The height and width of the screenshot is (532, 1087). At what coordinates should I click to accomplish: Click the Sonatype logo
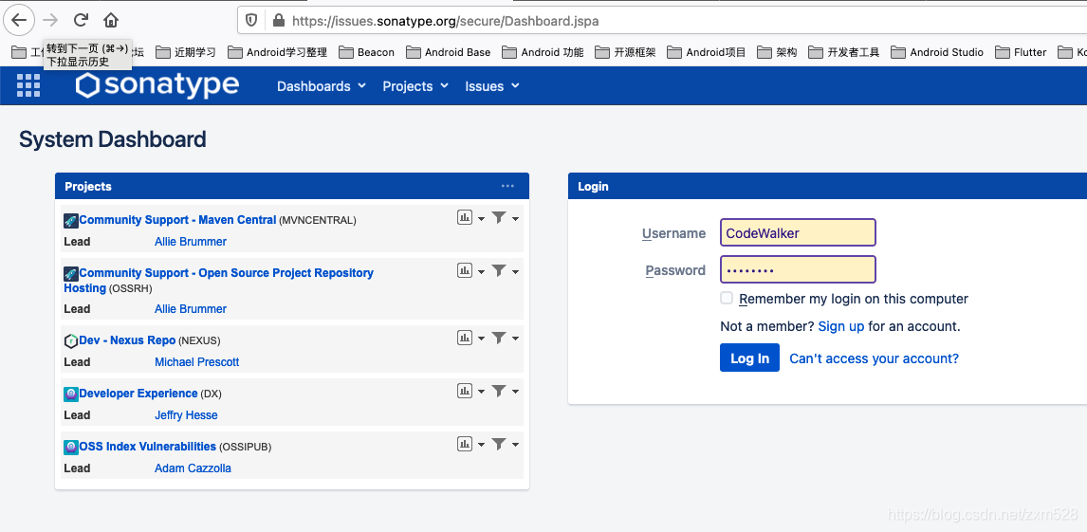[157, 85]
